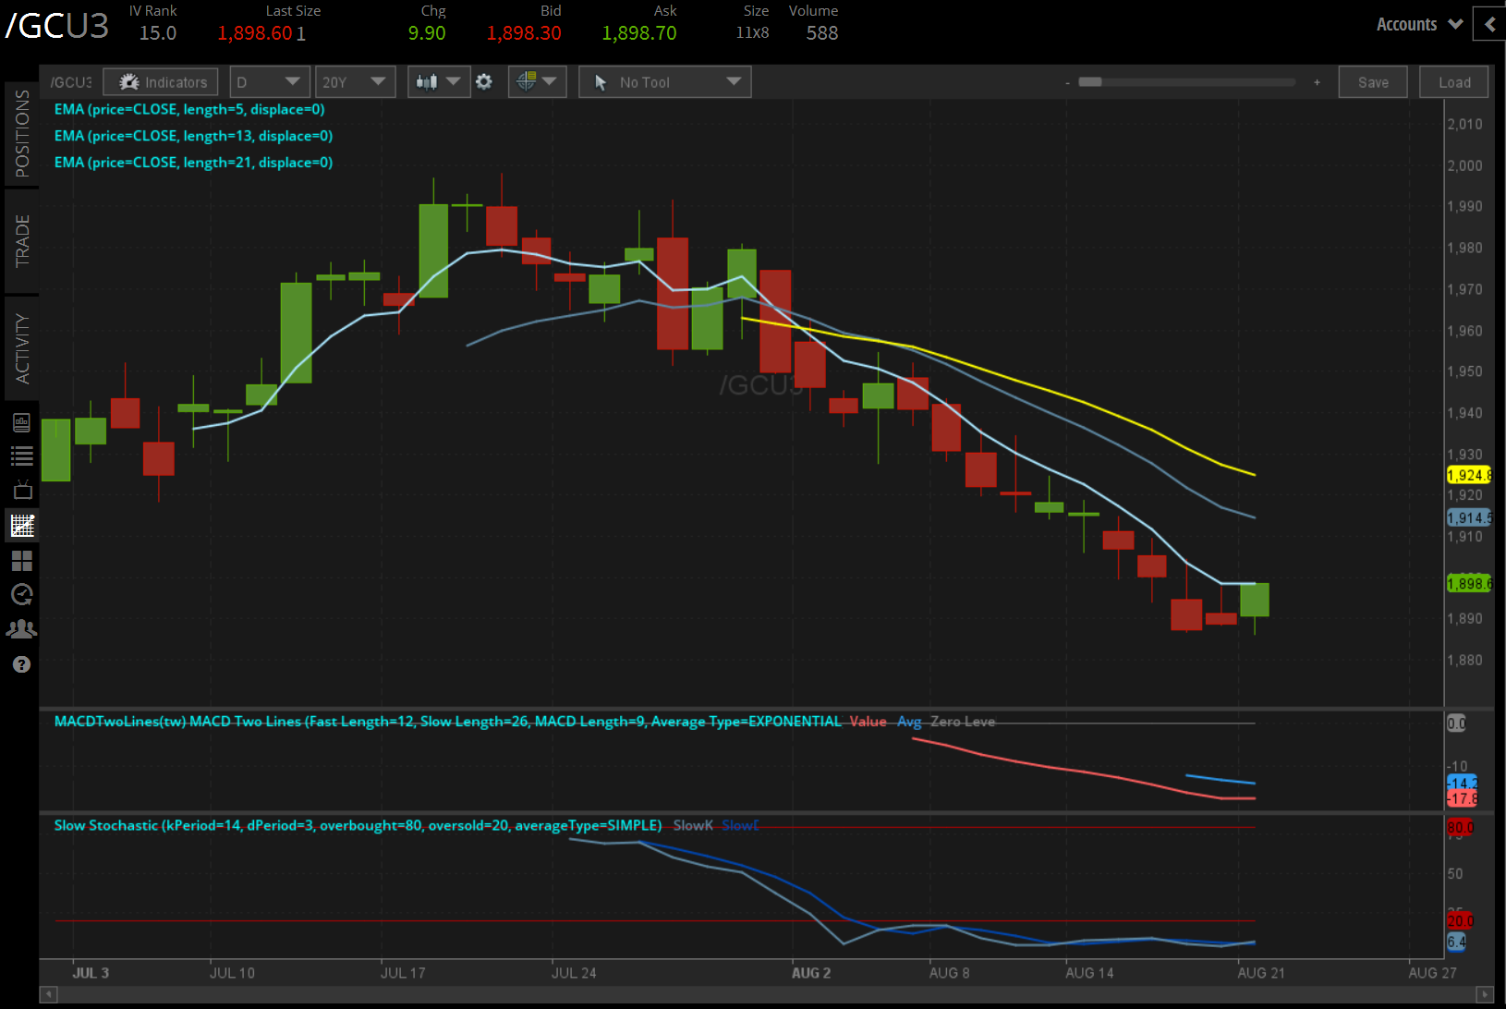Switch to the TRADE tab

[22, 240]
